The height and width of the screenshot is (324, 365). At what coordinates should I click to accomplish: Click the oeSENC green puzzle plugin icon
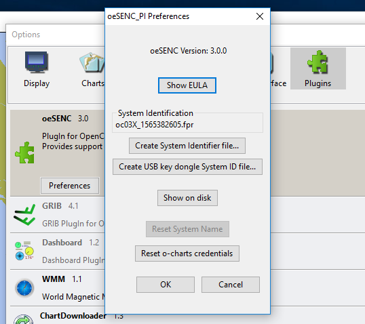(x=24, y=153)
